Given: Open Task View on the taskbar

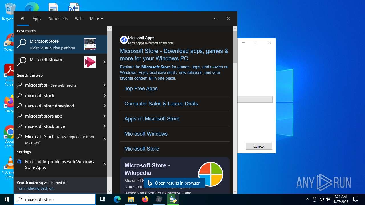Looking at the screenshot, I should click(103, 199).
